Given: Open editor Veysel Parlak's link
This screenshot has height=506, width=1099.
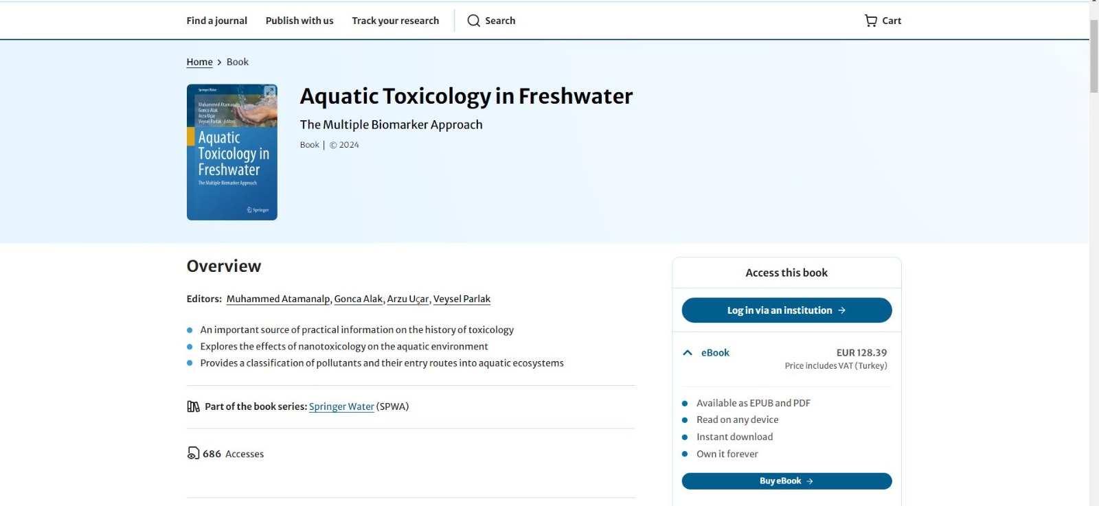Looking at the screenshot, I should pyautogui.click(x=462, y=299).
